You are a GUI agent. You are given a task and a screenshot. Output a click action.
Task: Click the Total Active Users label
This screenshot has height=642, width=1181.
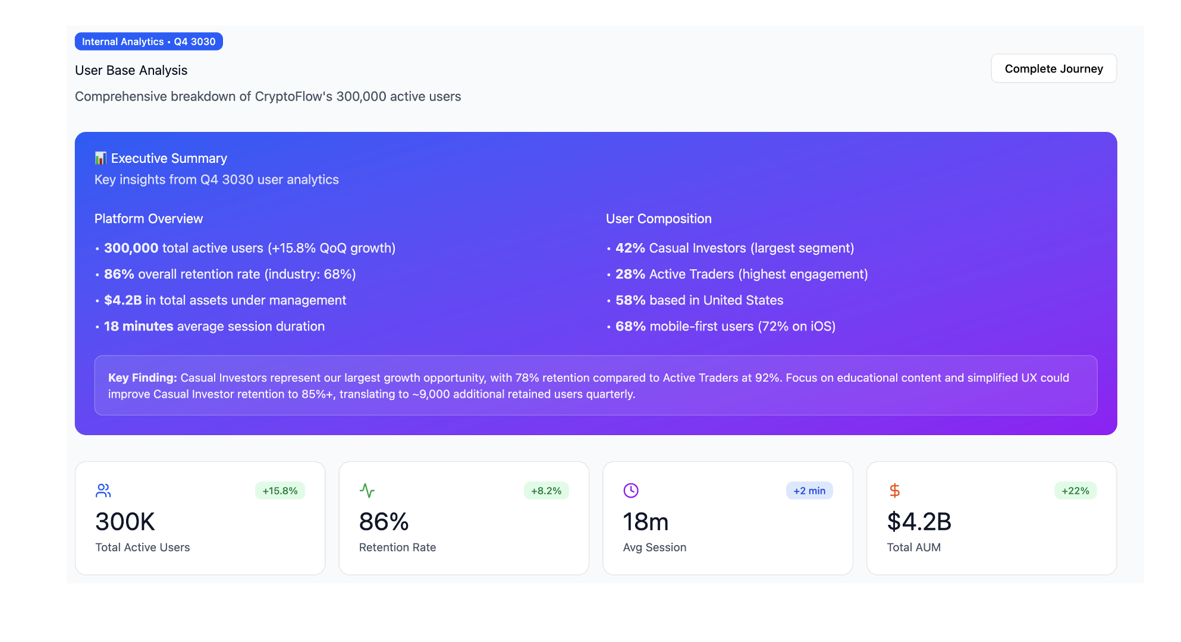[x=143, y=547]
